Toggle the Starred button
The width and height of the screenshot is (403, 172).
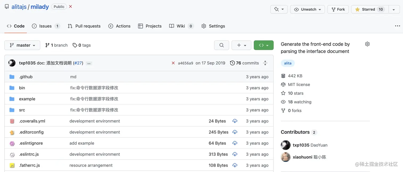370,9
